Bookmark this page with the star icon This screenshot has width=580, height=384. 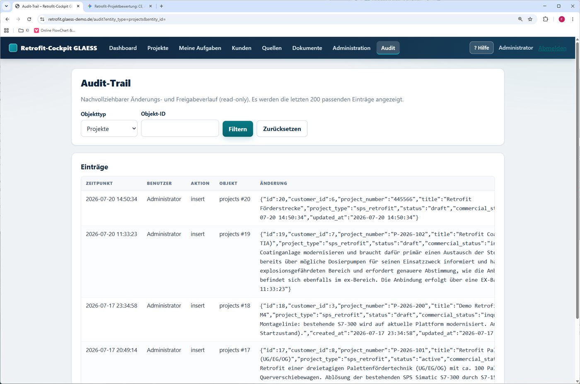coord(530,19)
